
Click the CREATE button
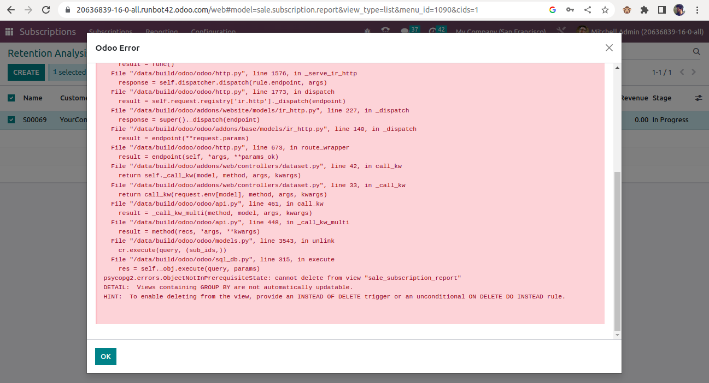pos(26,72)
